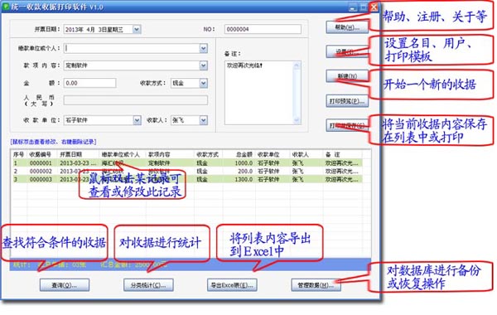The width and height of the screenshot is (497, 315).
Task: Open 打印预览(P) print preview
Action: 347,101
